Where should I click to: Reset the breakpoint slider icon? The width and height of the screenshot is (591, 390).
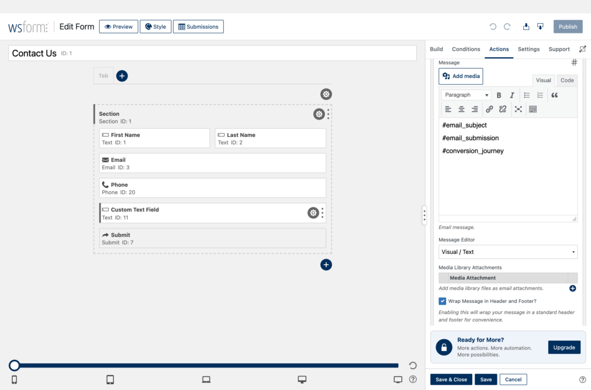[413, 365]
